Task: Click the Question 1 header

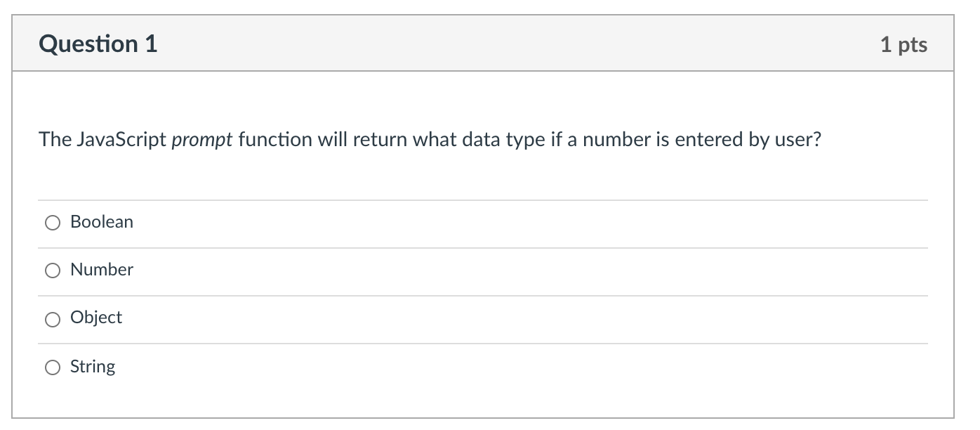Action: click(x=98, y=43)
